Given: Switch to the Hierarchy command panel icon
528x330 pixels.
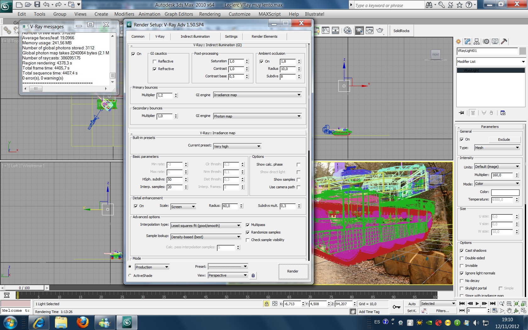Looking at the screenshot, I should click(x=477, y=41).
